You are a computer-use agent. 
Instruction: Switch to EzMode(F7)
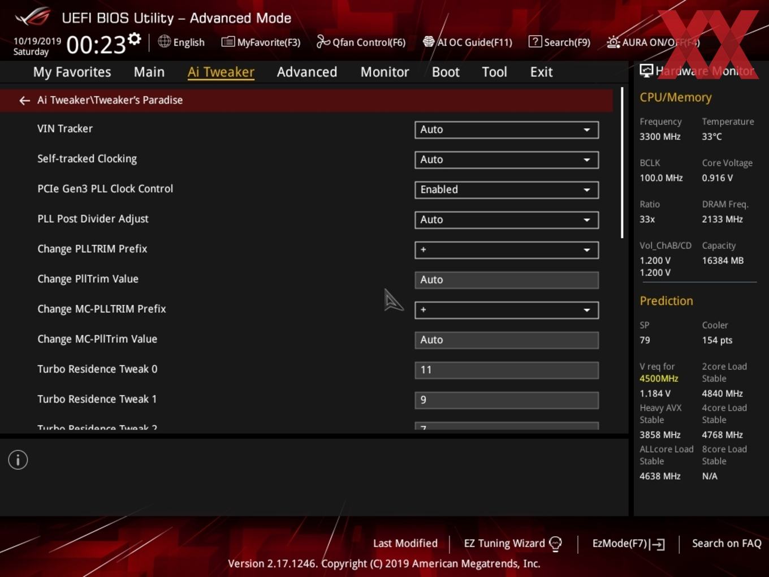coord(628,544)
